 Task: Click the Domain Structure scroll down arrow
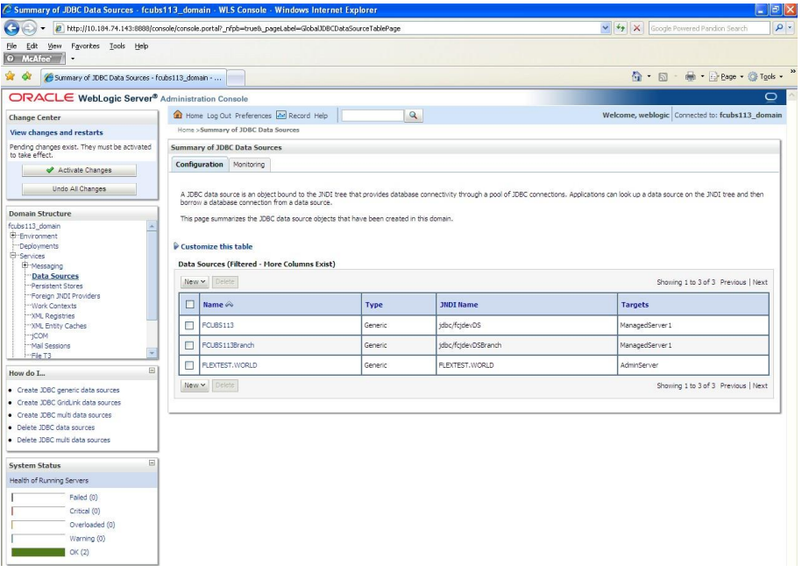pos(152,353)
